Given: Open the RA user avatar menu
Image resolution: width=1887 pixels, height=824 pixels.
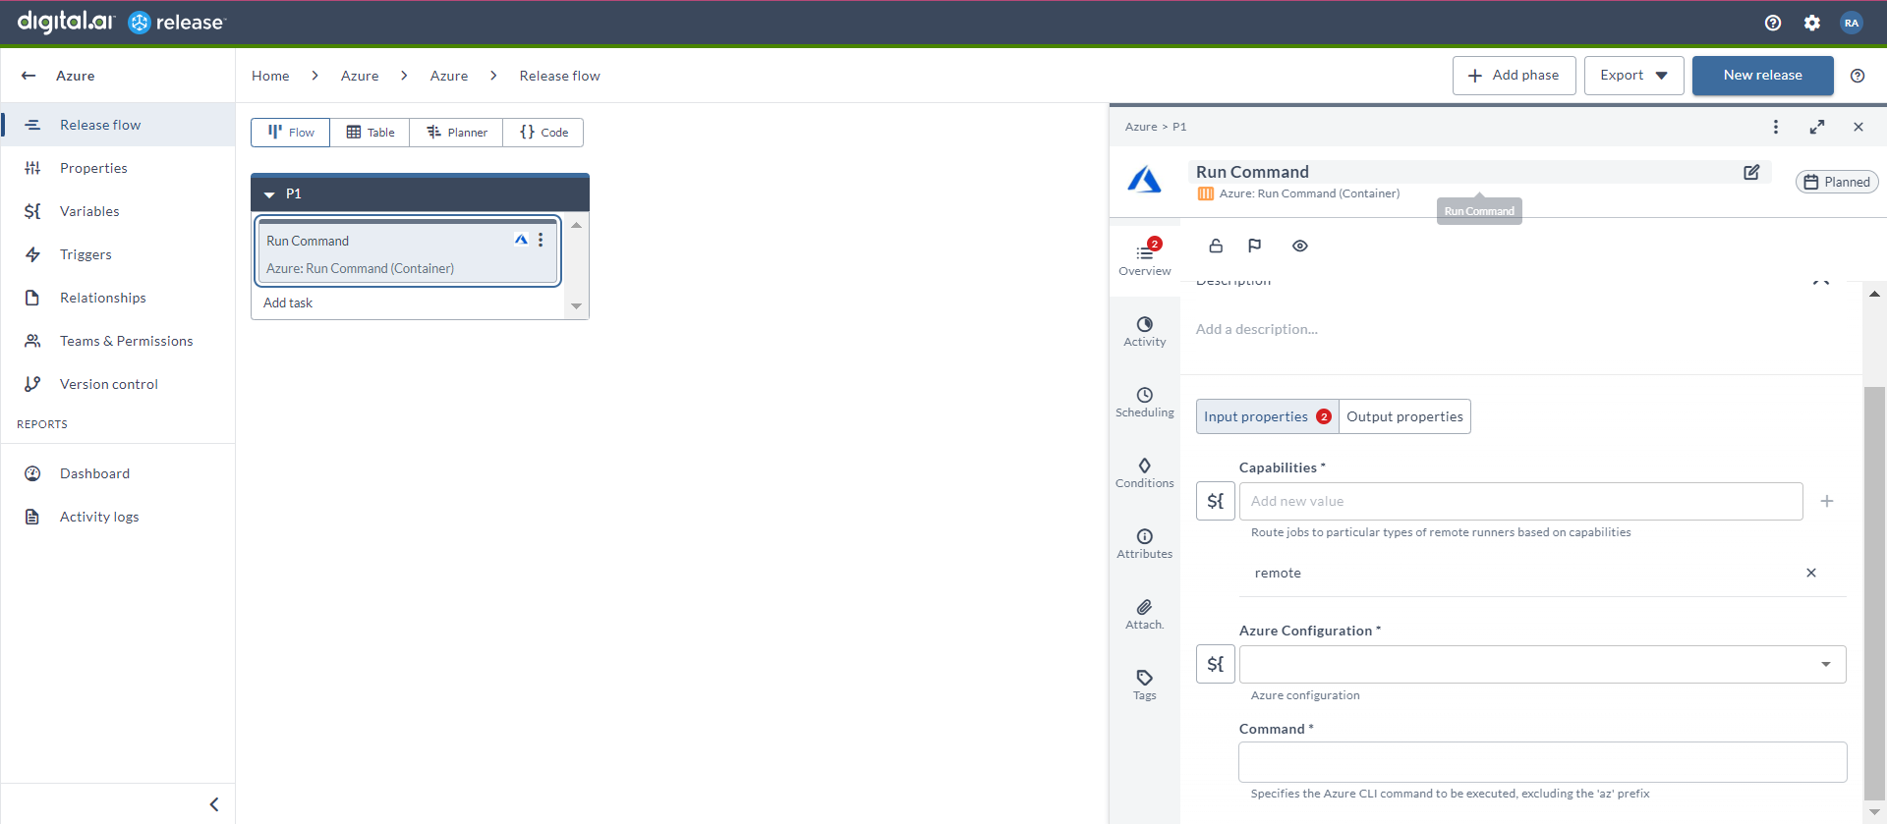Looking at the screenshot, I should pos(1852,23).
